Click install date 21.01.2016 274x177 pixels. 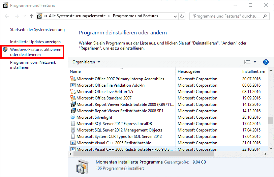pyautogui.click(x=251, y=143)
